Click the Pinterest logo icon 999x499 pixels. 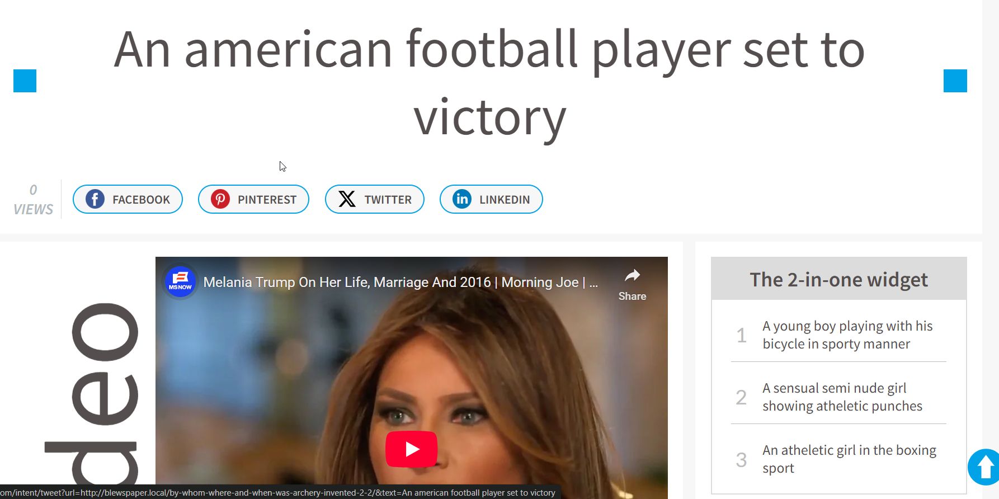click(220, 199)
